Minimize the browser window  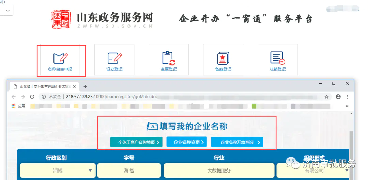(x=320, y=83)
